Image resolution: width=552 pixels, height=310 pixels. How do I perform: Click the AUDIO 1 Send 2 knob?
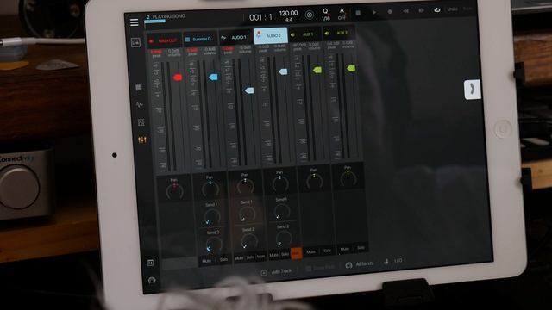249,242
